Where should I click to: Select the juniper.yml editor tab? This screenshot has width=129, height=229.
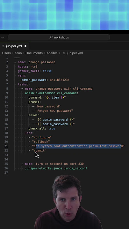(14, 46)
